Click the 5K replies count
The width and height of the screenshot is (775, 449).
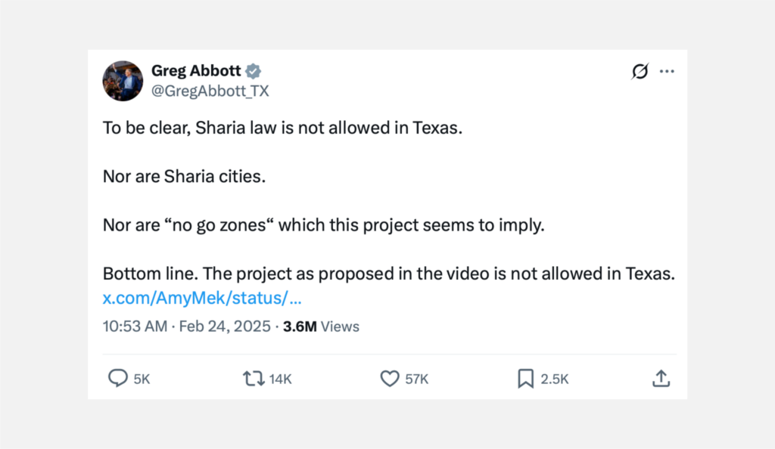click(142, 379)
